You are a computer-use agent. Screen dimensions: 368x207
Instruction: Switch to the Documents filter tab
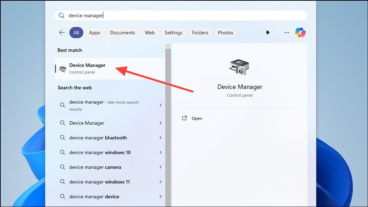coord(123,33)
